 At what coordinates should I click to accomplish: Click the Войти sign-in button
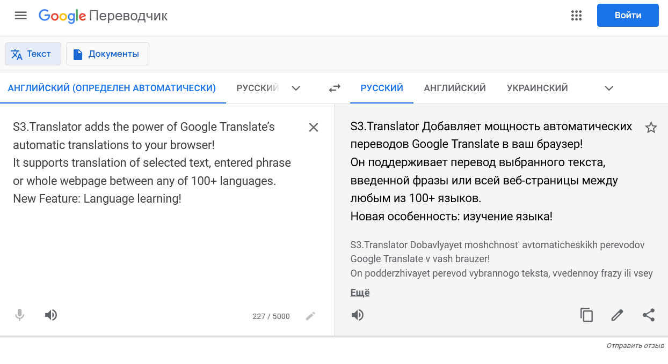point(628,16)
